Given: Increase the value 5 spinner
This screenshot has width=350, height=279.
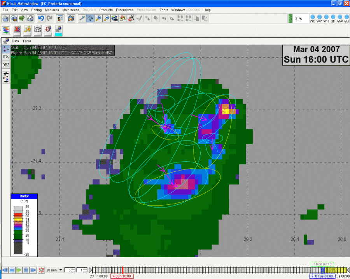Looking at the screenshot, I should click(x=73, y=269).
